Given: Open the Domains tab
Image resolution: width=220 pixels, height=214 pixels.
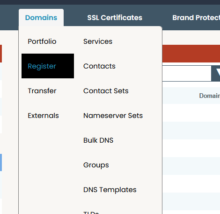Looking at the screenshot, I should click(41, 18).
